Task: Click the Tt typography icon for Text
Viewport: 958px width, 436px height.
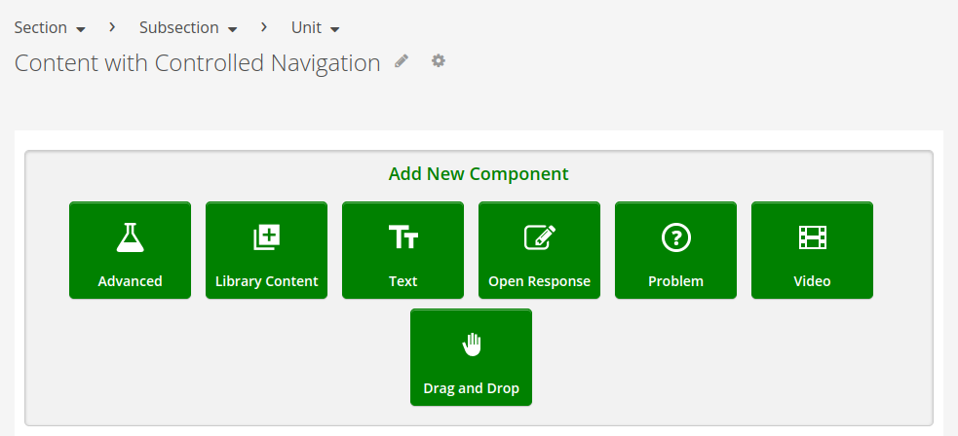Action: (x=402, y=236)
